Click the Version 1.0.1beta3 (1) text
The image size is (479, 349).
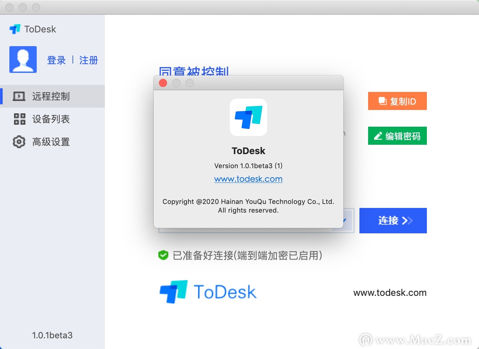249,166
